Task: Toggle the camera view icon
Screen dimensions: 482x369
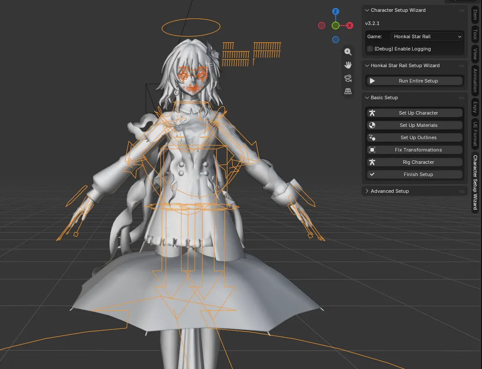Action: point(348,78)
